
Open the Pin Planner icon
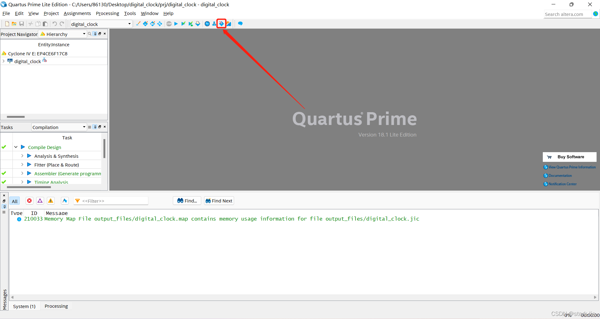coord(145,24)
